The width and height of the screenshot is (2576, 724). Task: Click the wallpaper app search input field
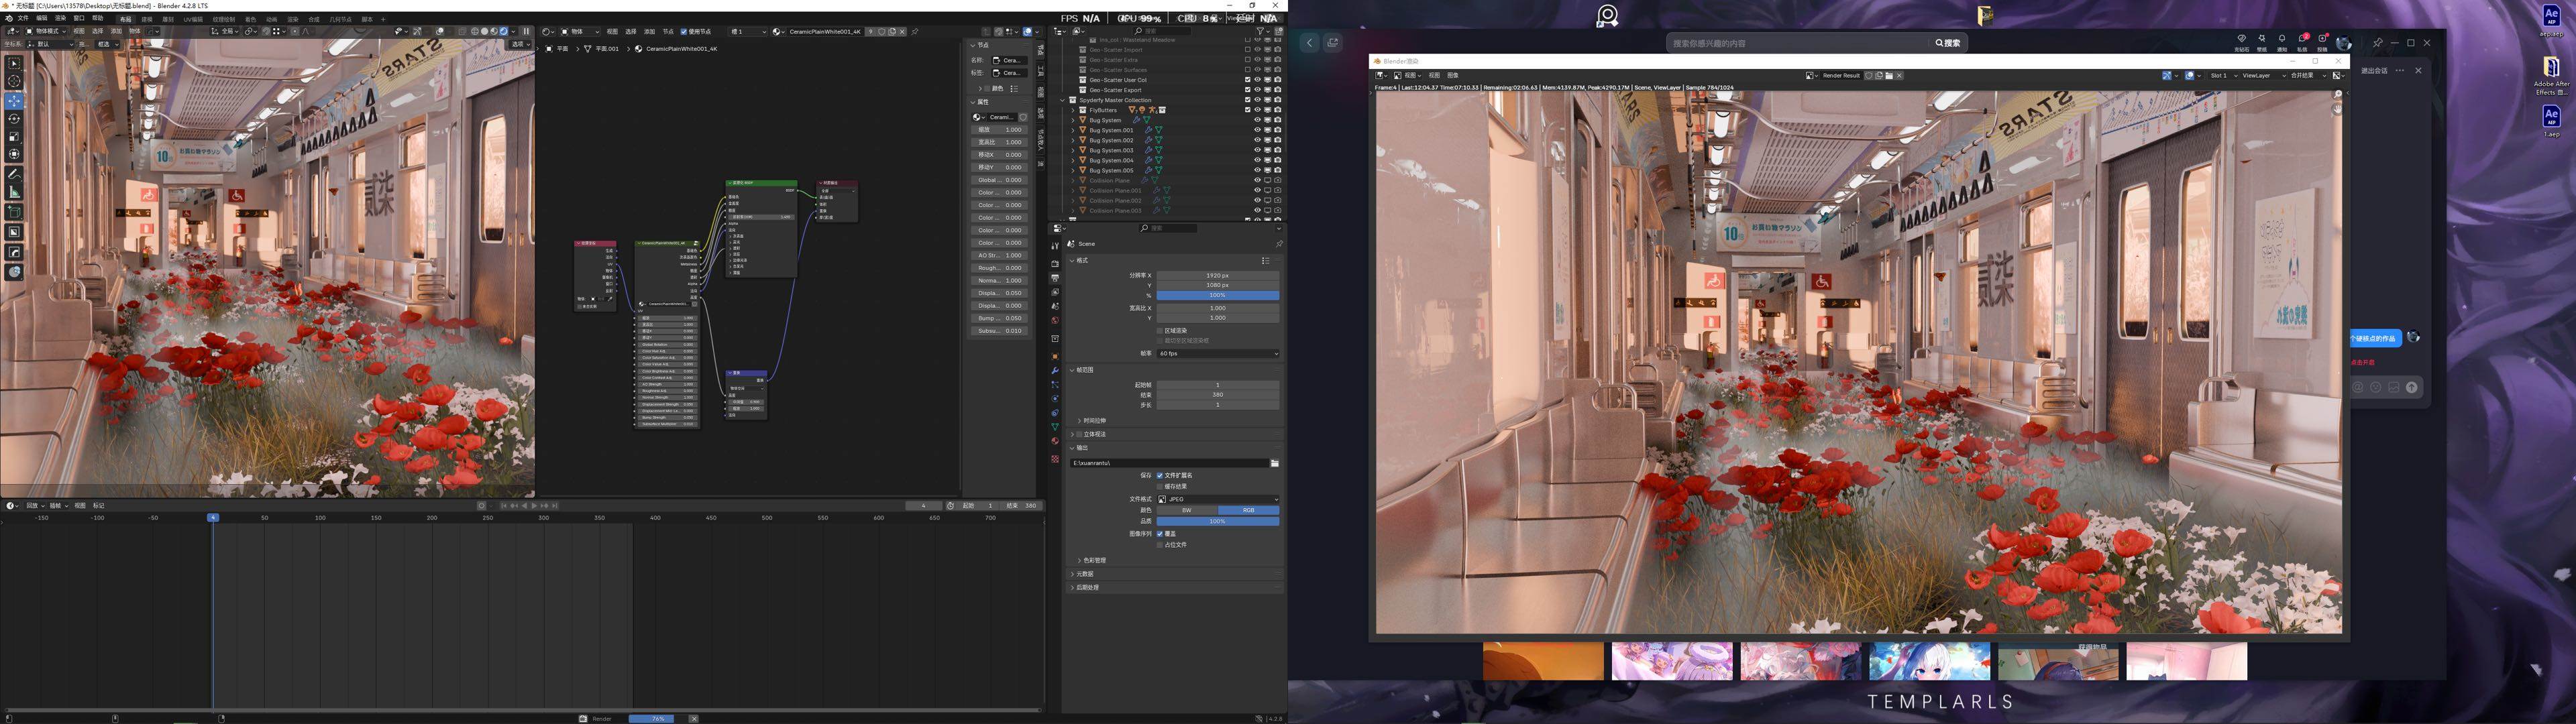point(1797,43)
